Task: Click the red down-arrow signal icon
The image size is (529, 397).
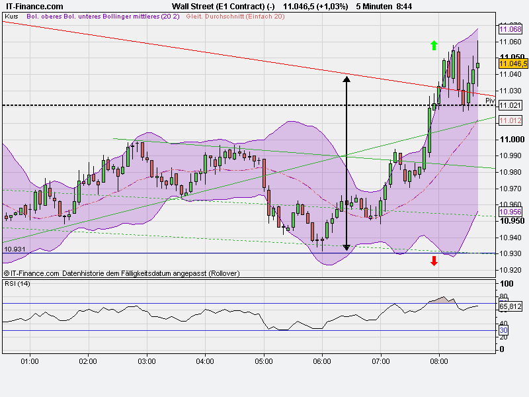Action: tap(434, 262)
